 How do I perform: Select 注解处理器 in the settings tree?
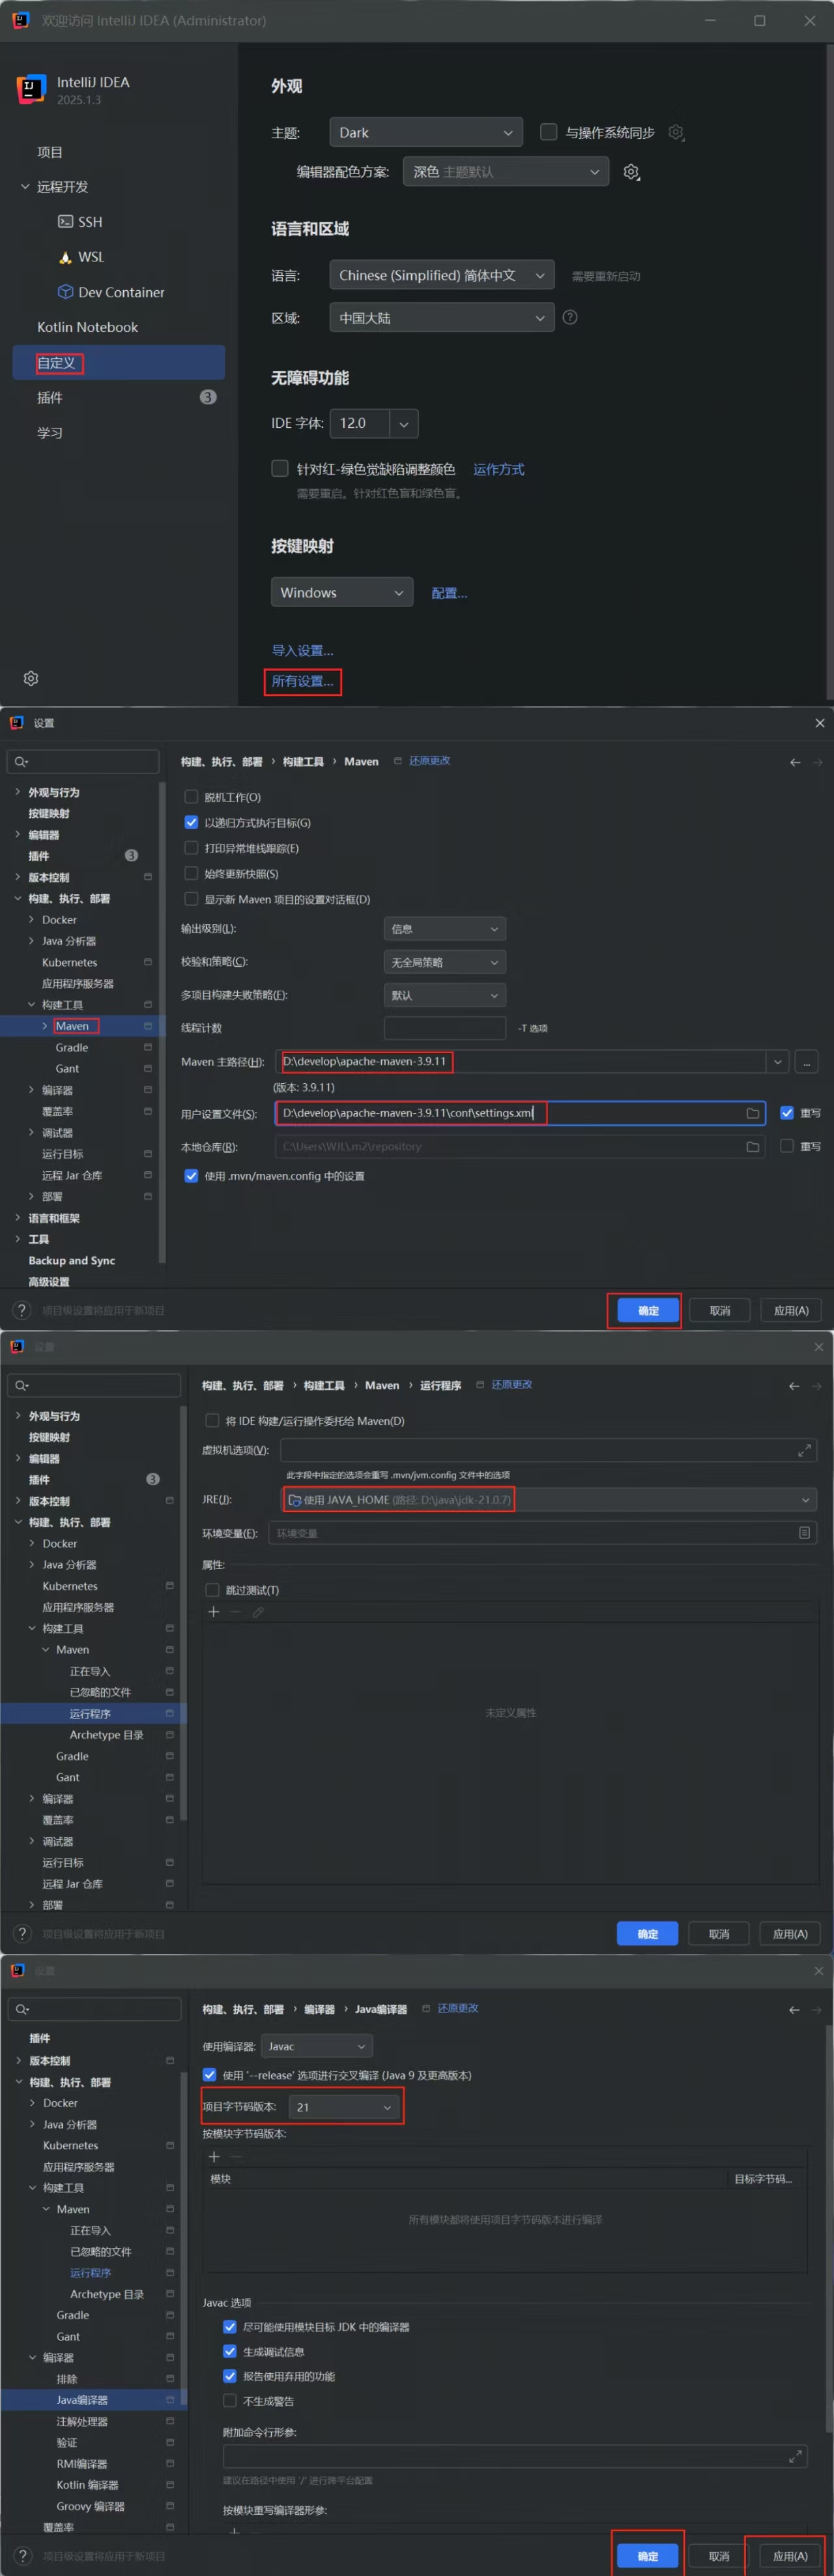82,2422
